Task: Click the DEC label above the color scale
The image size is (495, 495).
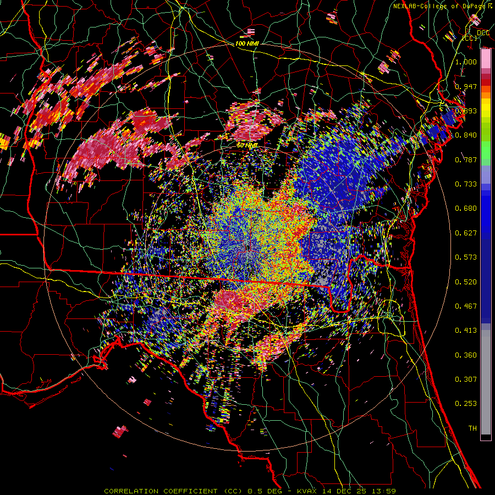Action: 483,33
